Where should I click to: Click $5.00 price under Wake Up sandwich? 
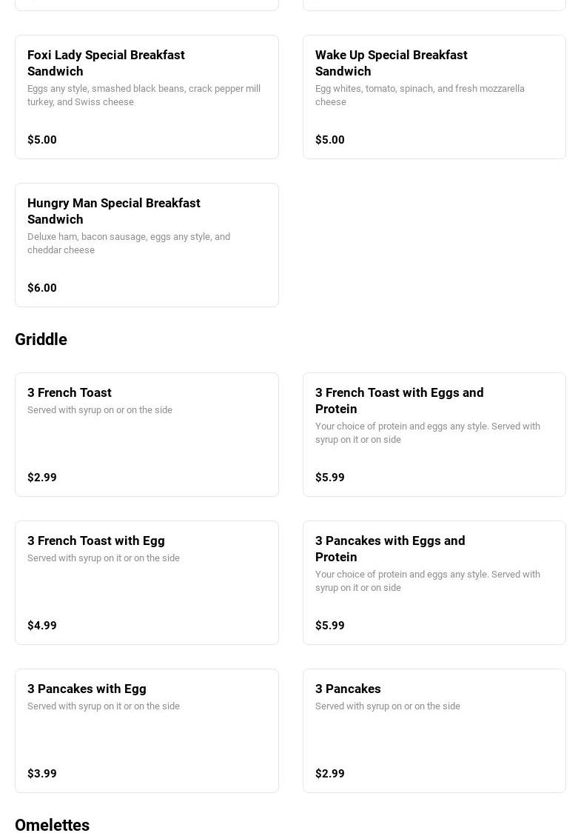click(330, 140)
